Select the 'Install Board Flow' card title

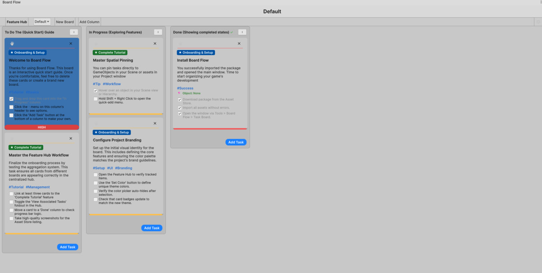(x=193, y=60)
